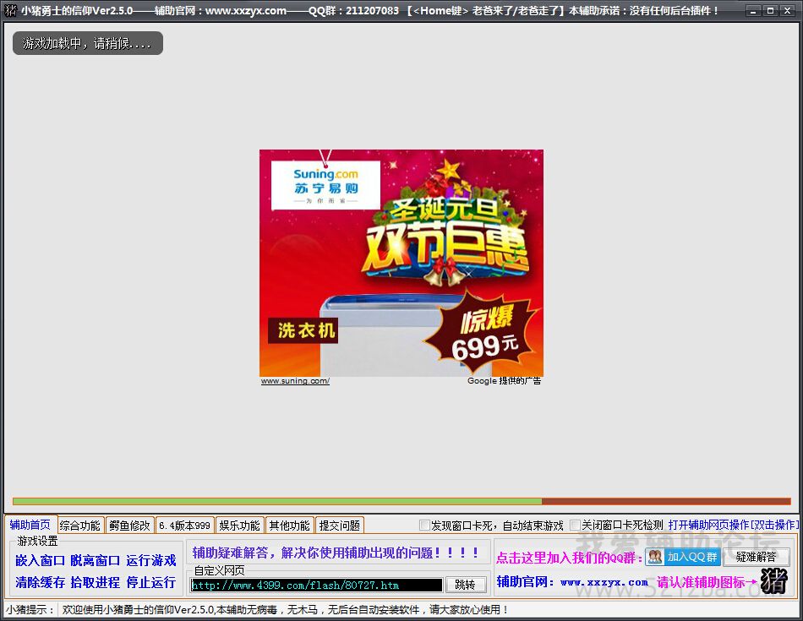Click 拾取进程 link
This screenshot has height=621, width=803.
(x=96, y=583)
